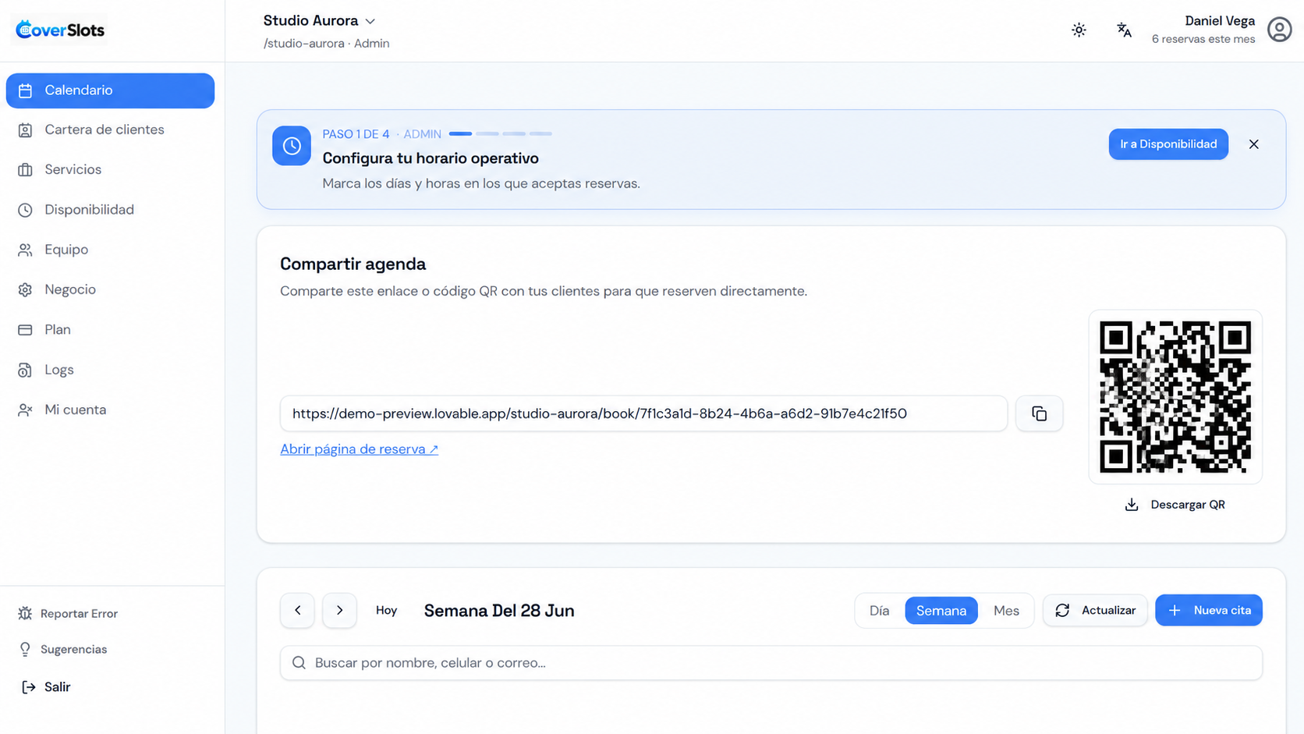Jump to Hoy
The image size is (1304, 734).
coord(386,611)
